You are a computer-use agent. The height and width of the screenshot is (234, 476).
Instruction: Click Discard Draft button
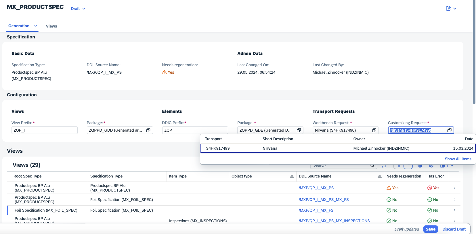click(454, 229)
